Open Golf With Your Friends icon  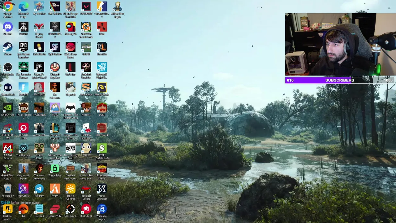(86, 29)
